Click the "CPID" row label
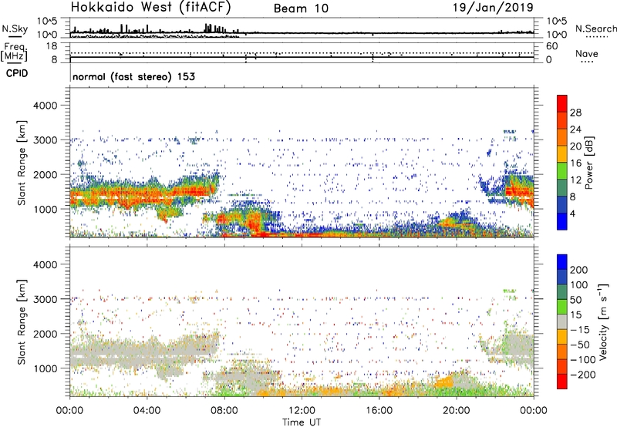617x427 pixels. click(17, 73)
